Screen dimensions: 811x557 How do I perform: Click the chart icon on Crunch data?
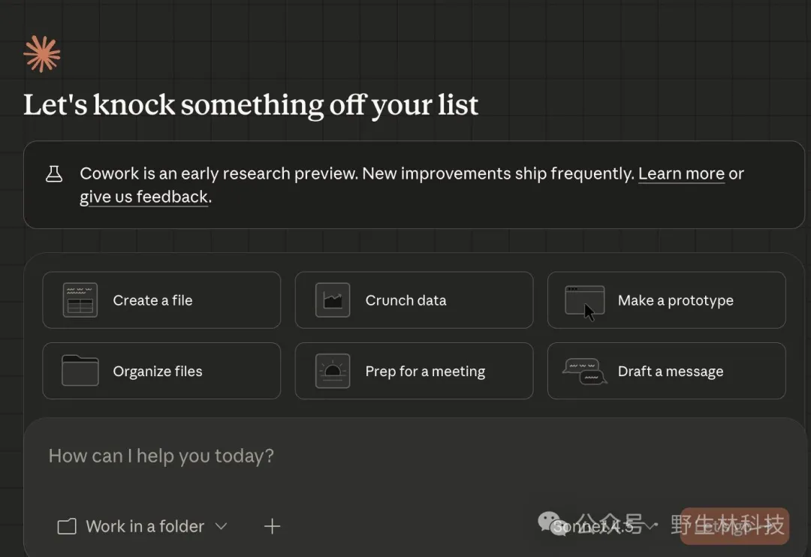[x=332, y=300]
